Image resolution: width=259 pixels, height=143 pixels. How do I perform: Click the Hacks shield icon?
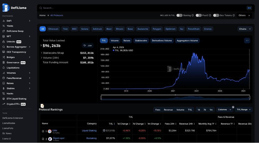(4, 93)
